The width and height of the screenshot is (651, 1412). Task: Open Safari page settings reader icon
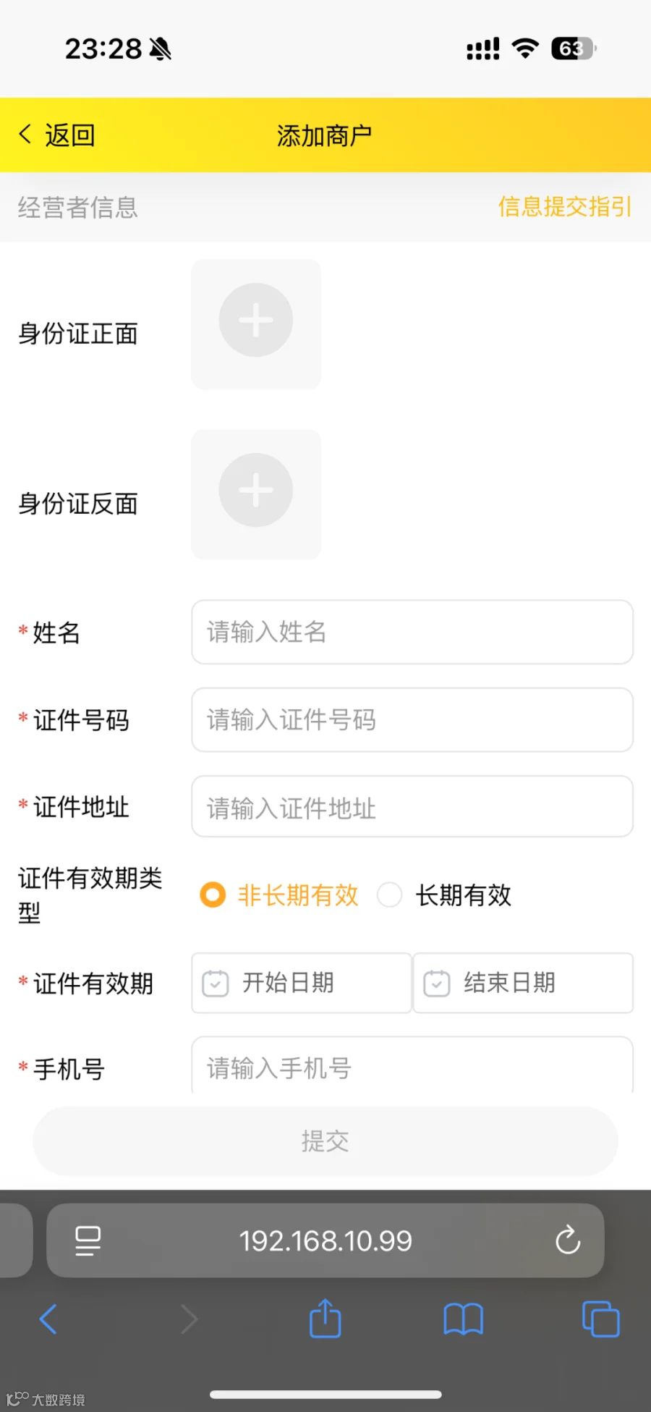pyautogui.click(x=88, y=1240)
